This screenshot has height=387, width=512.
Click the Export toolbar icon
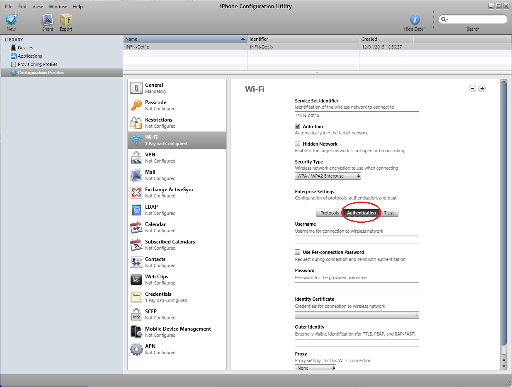pyautogui.click(x=66, y=19)
